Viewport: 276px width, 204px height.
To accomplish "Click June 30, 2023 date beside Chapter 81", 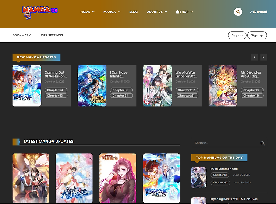I will (x=241, y=175).
